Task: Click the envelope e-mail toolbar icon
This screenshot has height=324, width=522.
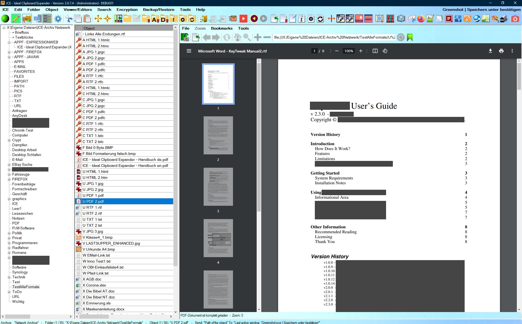Action: click(233, 19)
